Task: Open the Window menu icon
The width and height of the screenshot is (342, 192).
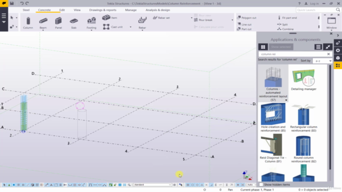Action: tap(331, 23)
